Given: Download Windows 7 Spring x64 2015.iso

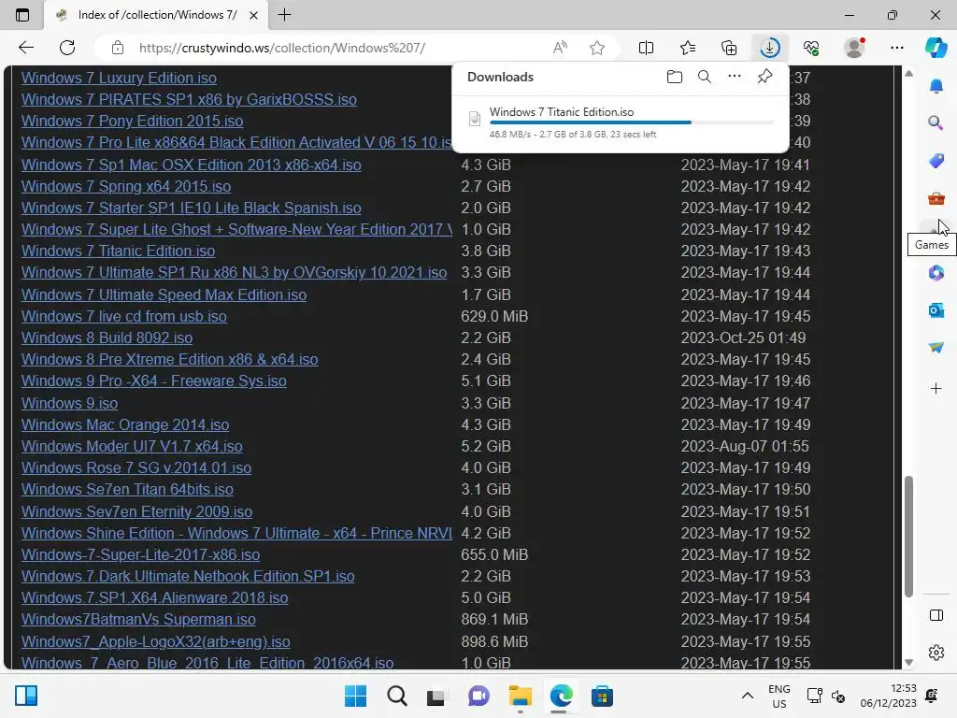Looking at the screenshot, I should [x=126, y=186].
